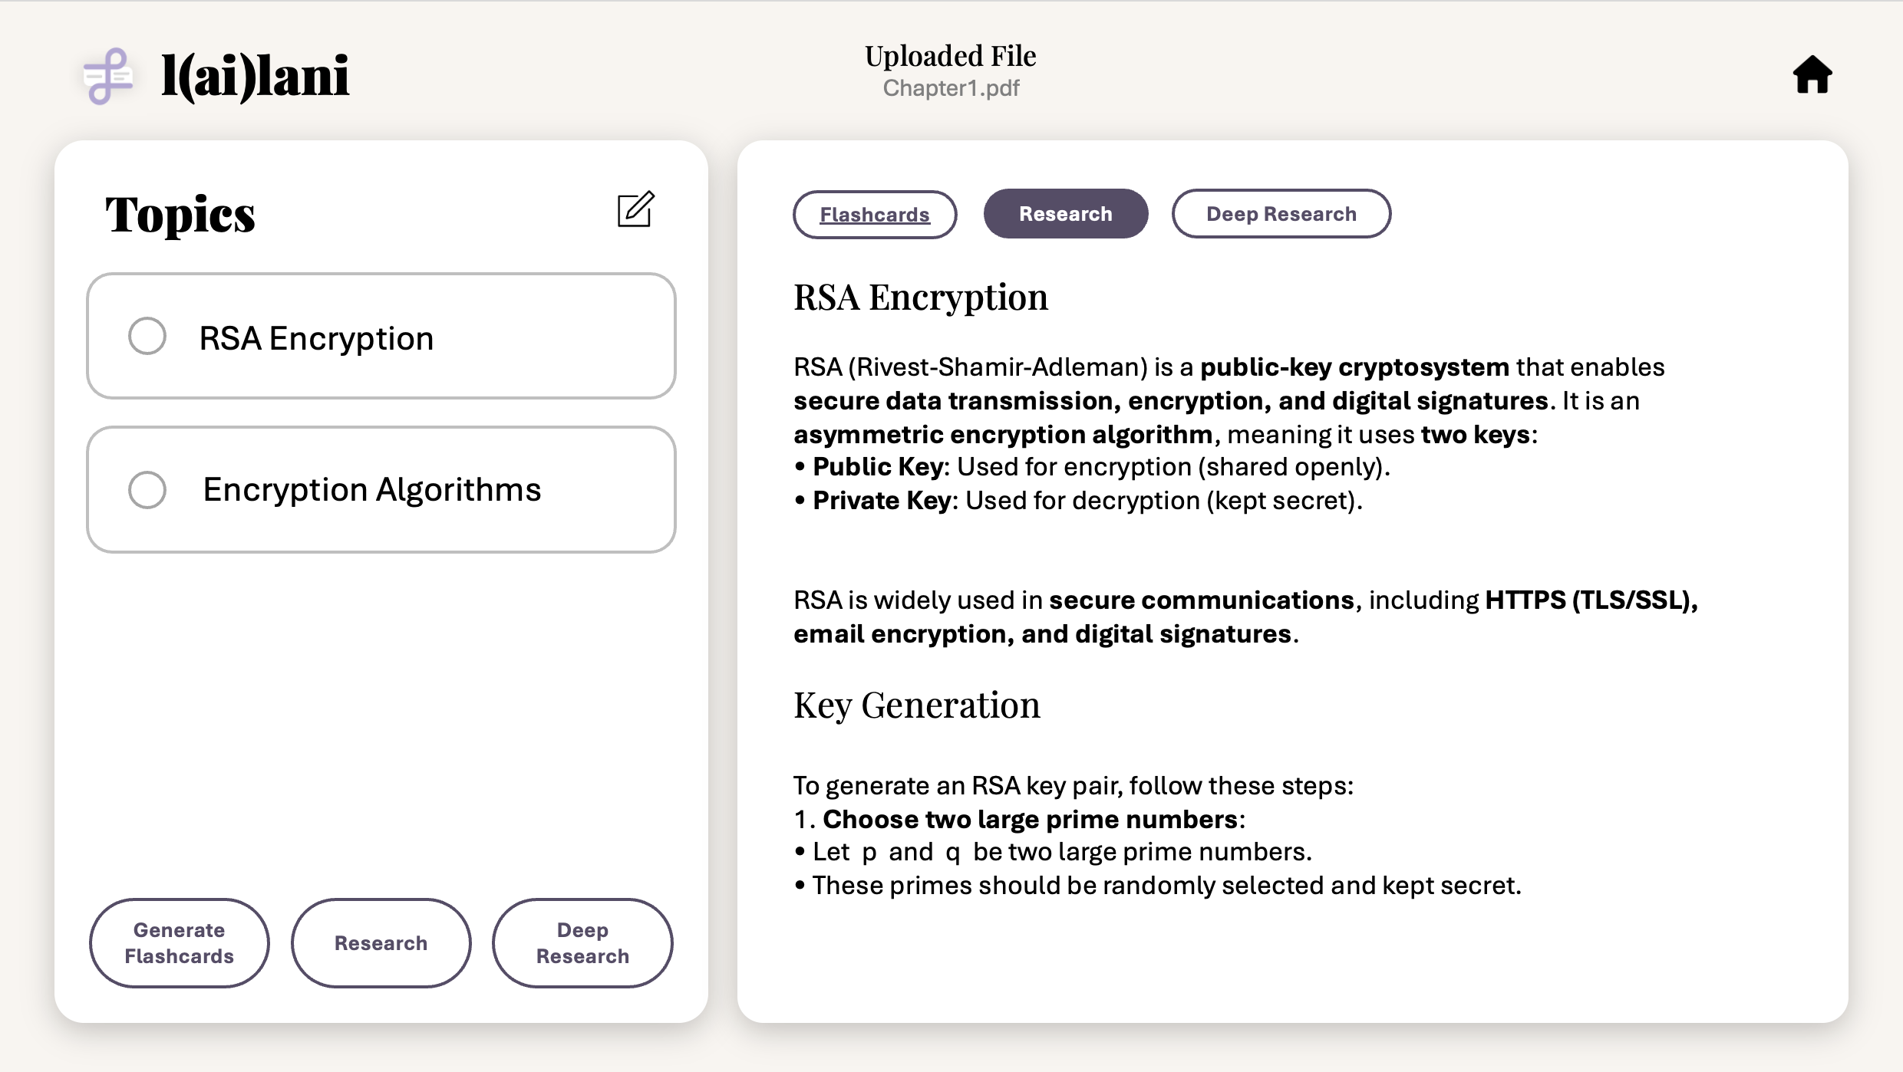This screenshot has height=1072, width=1903.
Task: Click the home icon
Action: click(1812, 75)
